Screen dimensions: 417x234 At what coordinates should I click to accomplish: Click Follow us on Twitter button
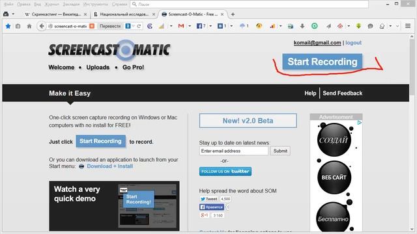[x=225, y=172]
